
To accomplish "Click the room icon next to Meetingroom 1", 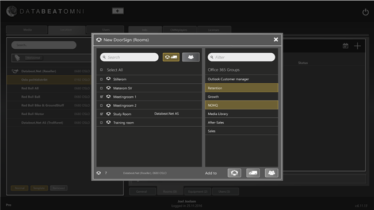I will [x=108, y=96].
